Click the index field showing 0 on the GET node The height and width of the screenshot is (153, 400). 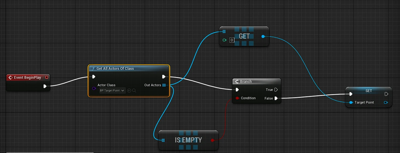tap(232, 40)
